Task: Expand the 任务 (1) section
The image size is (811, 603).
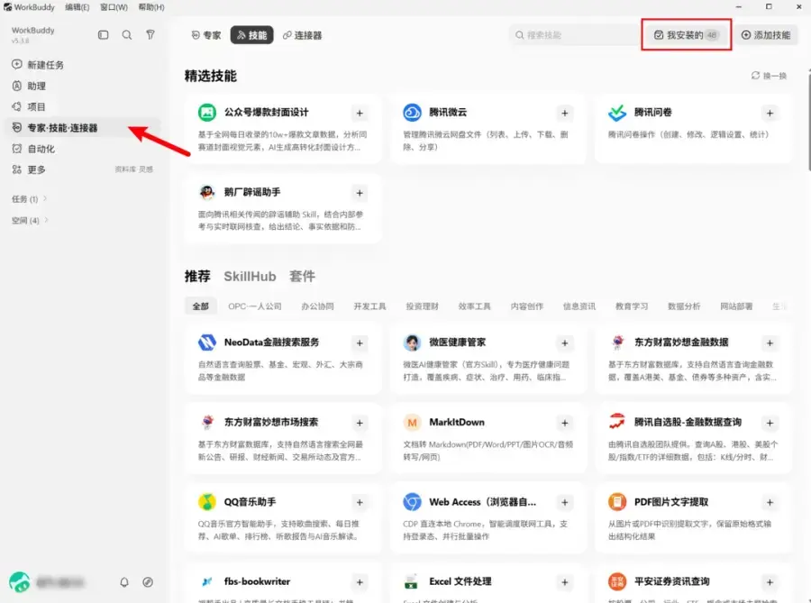Action: [x=30, y=198]
